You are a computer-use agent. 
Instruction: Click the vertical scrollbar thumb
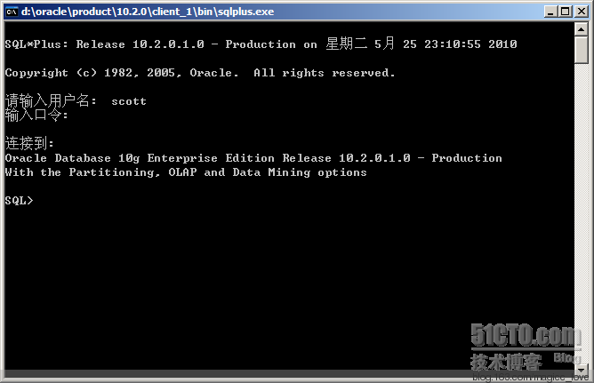point(582,50)
